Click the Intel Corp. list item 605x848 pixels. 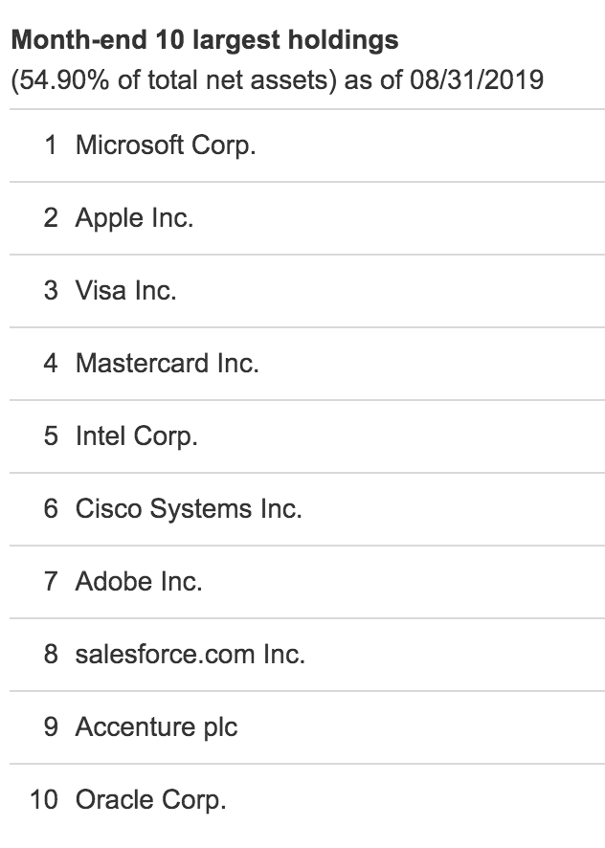(x=307, y=435)
